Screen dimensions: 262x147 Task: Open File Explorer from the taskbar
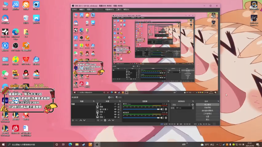[77, 144]
